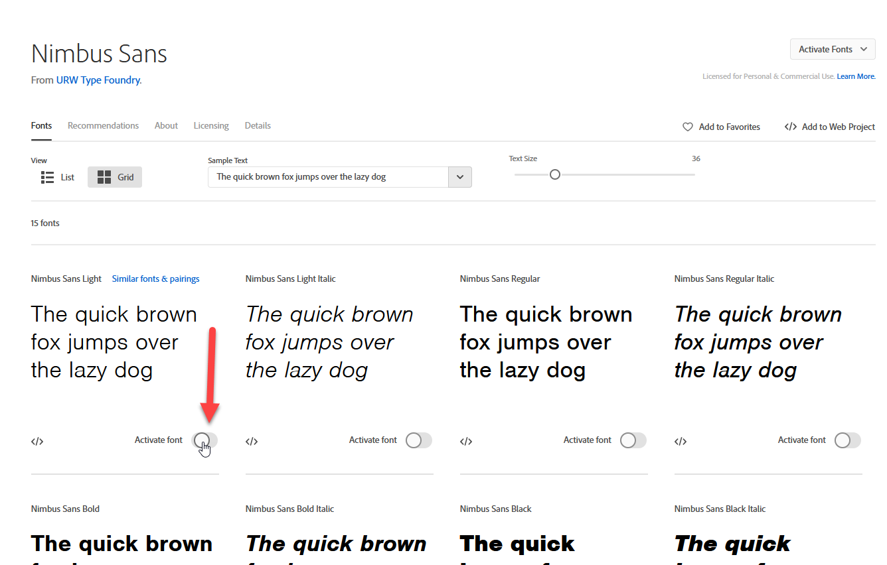Open the About tab
The width and height of the screenshot is (887, 565).
(166, 125)
